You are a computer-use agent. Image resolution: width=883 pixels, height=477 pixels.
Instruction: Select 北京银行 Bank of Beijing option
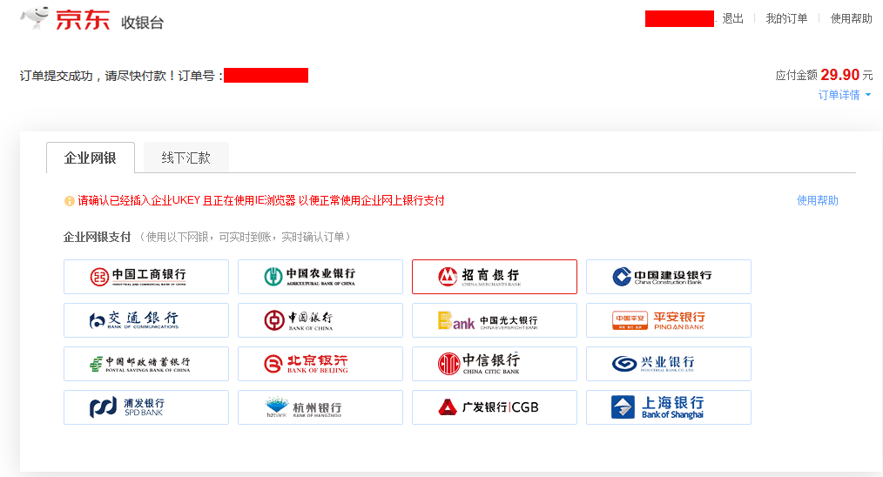(320, 364)
